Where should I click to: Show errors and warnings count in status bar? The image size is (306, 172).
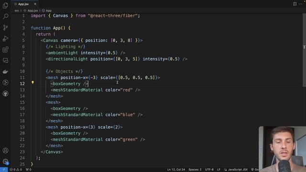(16, 170)
